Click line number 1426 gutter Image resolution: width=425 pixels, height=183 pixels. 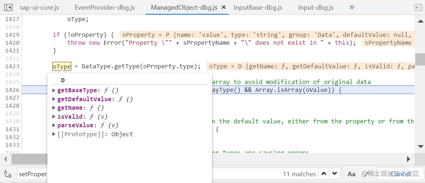(x=12, y=90)
